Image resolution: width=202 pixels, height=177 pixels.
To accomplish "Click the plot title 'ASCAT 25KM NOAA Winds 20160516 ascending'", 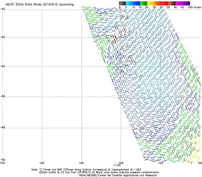I will [x=39, y=5].
